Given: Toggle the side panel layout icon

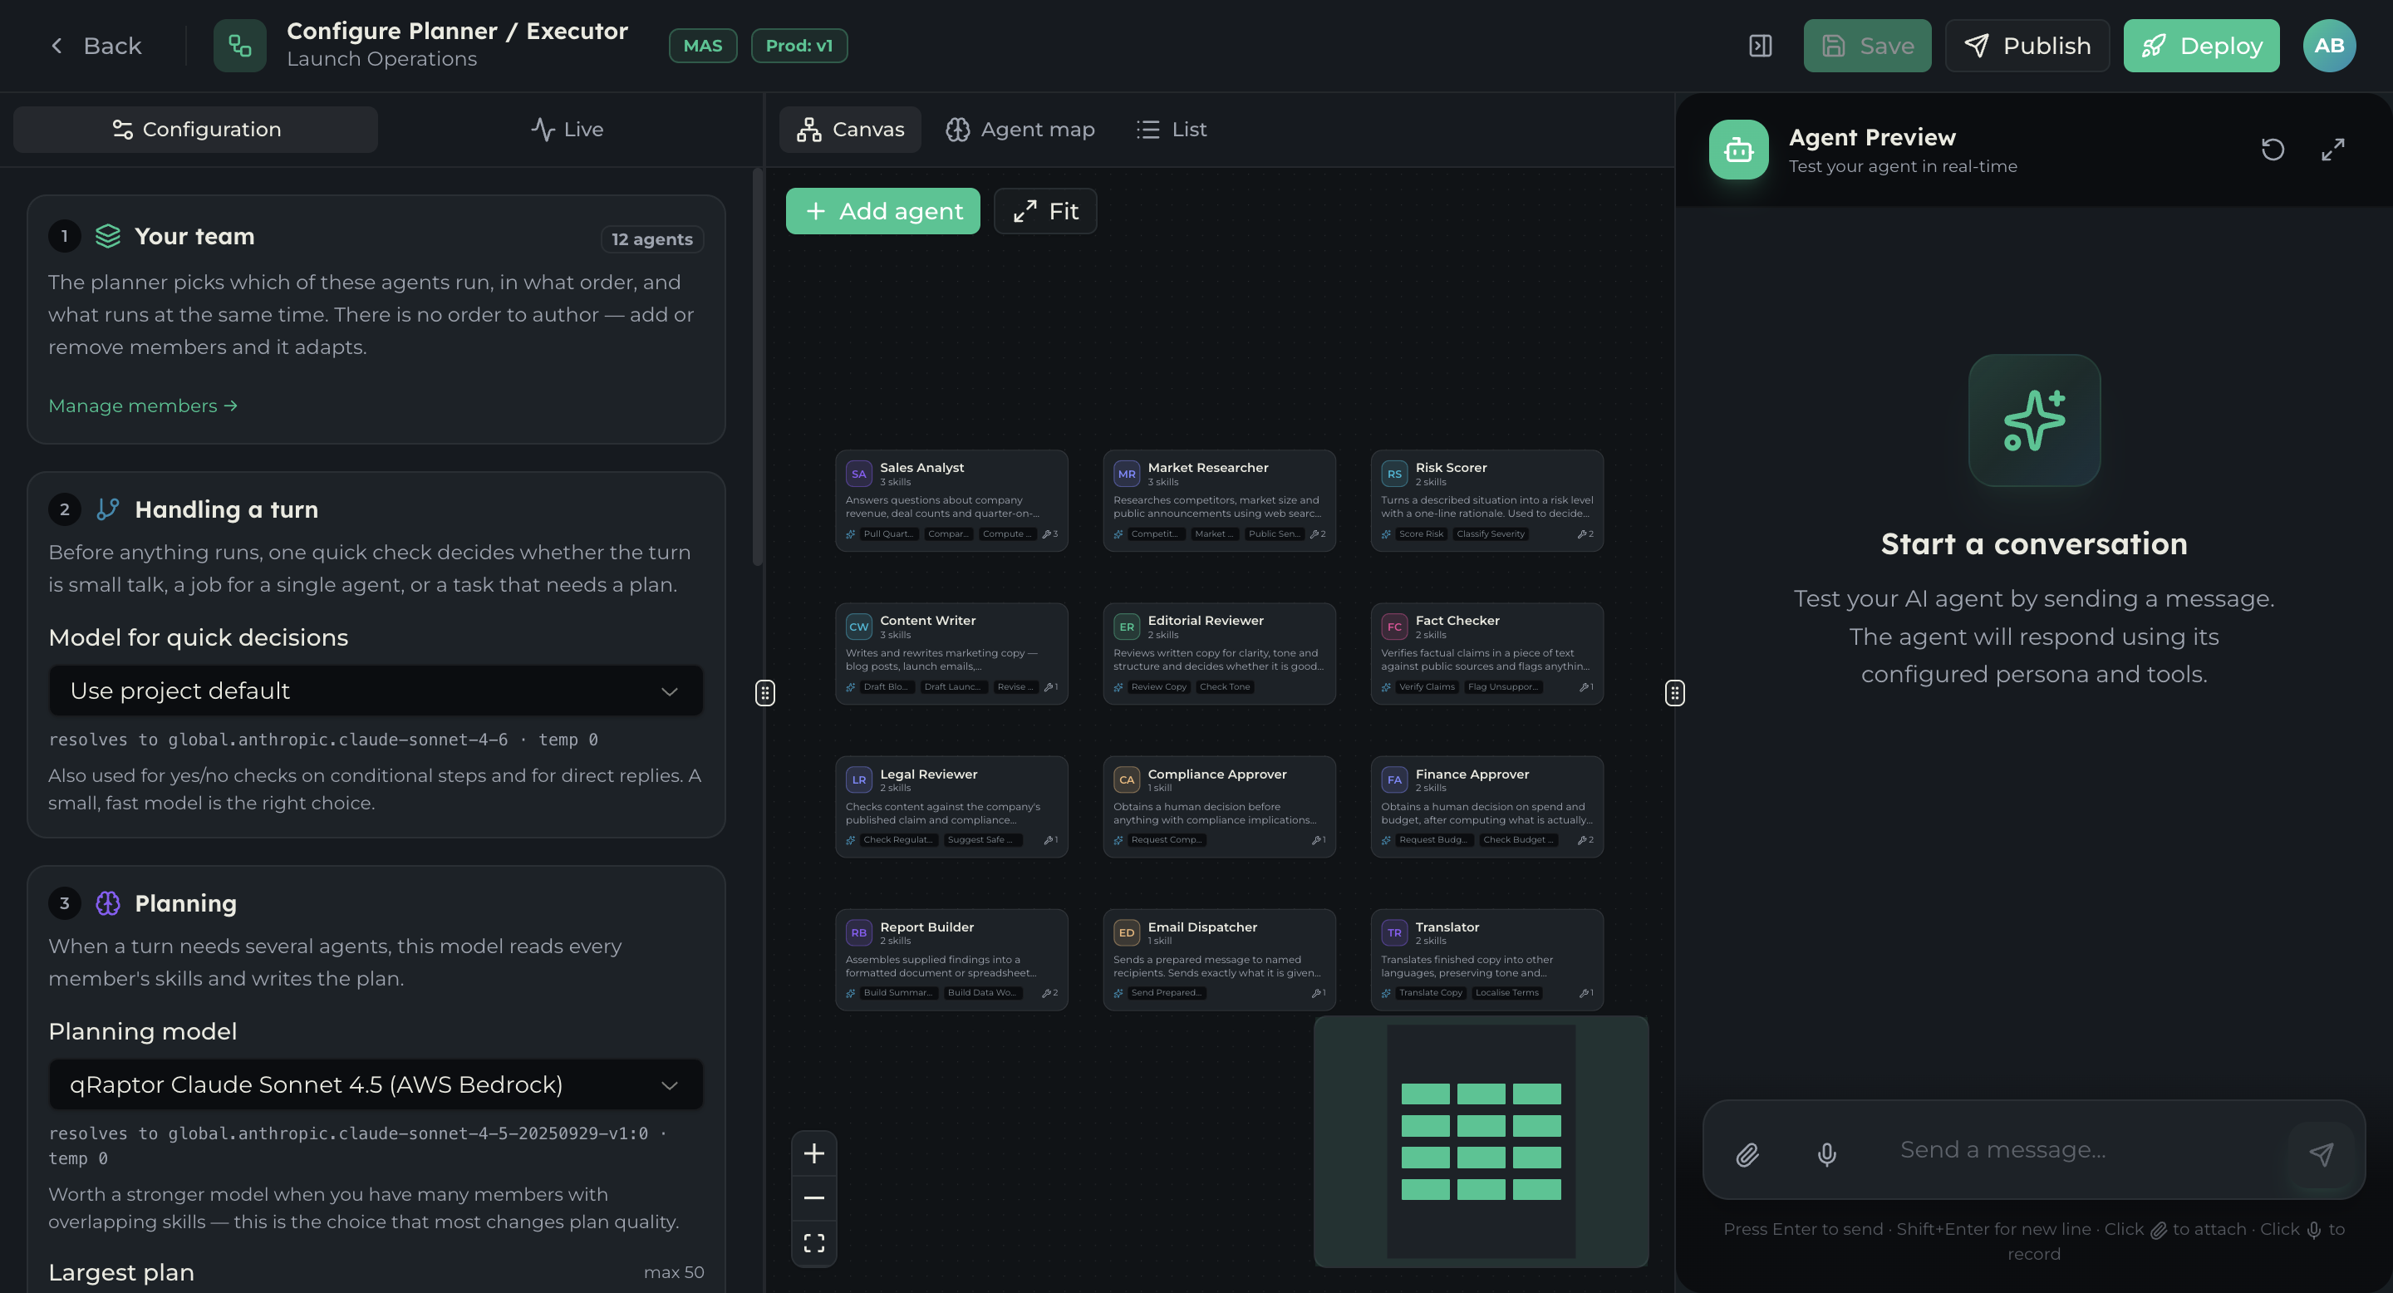Looking at the screenshot, I should point(1760,46).
